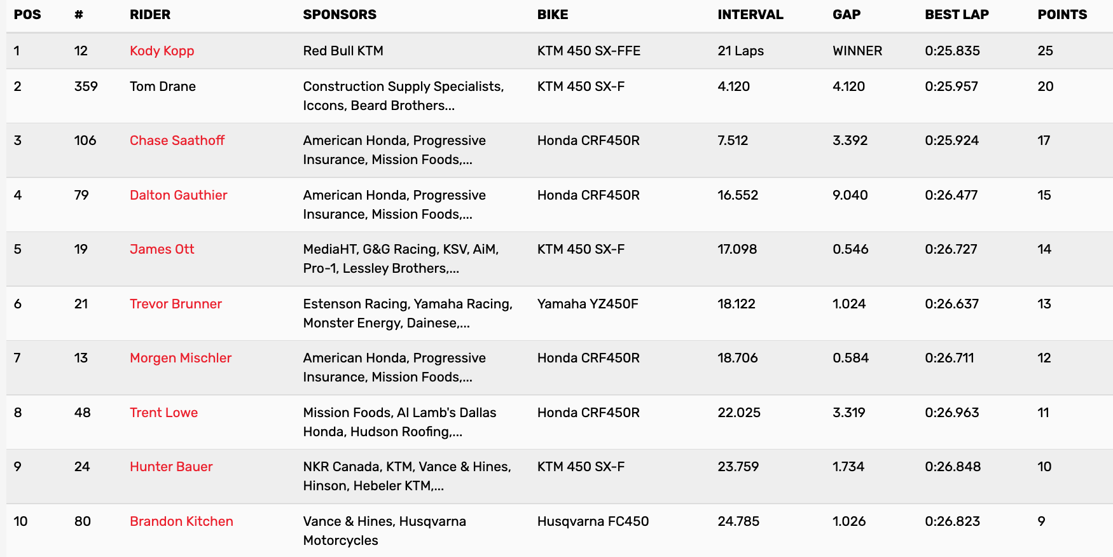
Task: Click the BEST LAP column header
Action: 957,15
